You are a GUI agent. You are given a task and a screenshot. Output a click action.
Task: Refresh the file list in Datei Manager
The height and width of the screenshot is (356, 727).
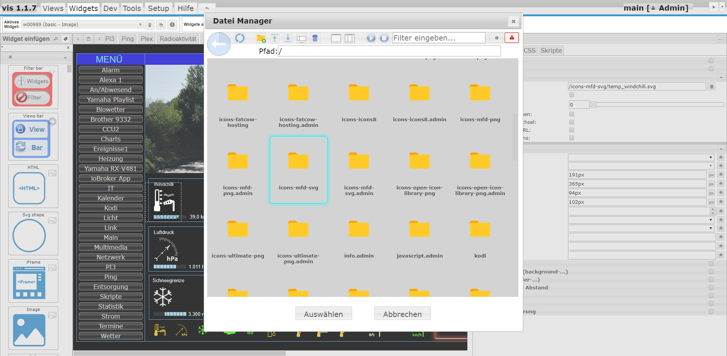tap(240, 38)
